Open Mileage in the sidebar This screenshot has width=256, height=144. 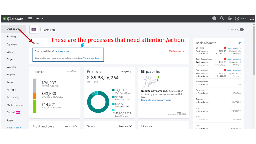point(11,90)
